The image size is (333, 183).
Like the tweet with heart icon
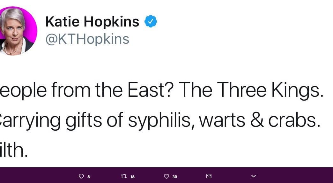tap(166, 176)
